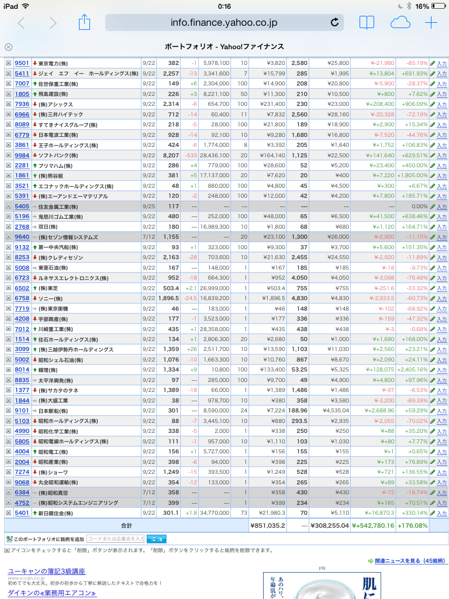Tick the delete box for 8014 蝶理

8,370
